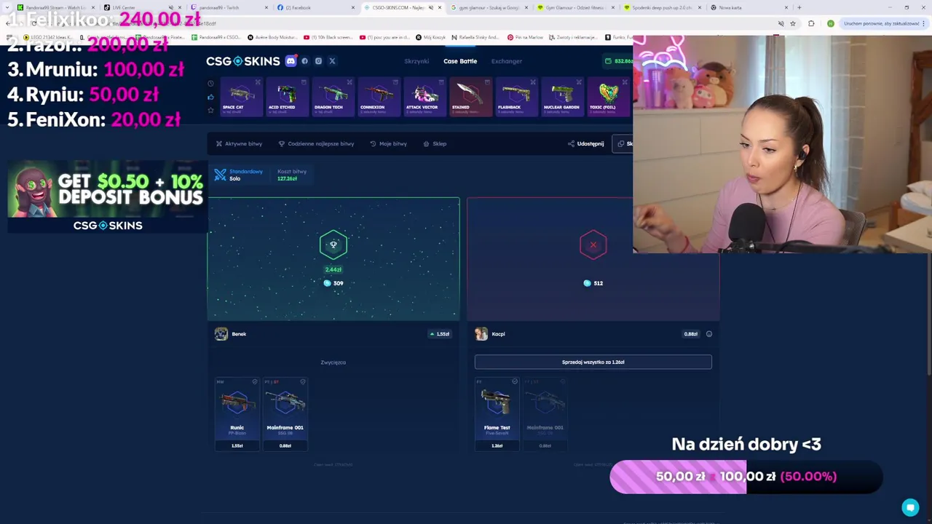This screenshot has width=932, height=524.
Task: Click the Uruchom ponownie browser update button
Action: tap(882, 23)
